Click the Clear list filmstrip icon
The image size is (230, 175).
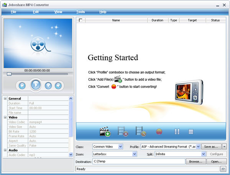(141, 131)
